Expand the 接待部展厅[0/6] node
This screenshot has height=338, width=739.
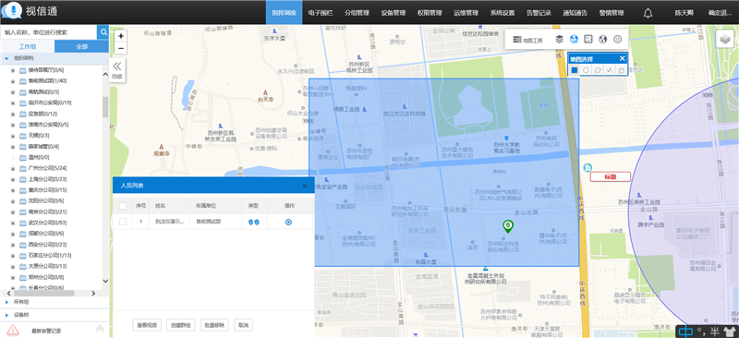coord(13,70)
